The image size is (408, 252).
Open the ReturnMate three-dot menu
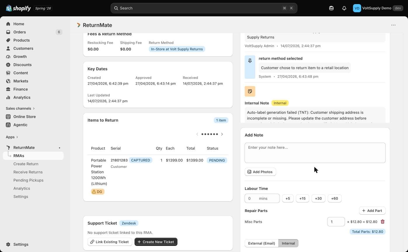click(x=393, y=25)
